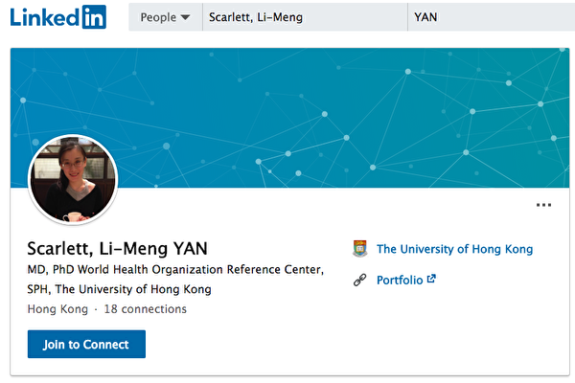Screen dimensions: 575x383
Task: Click the dropdown arrow next to People
Action: 185,17
